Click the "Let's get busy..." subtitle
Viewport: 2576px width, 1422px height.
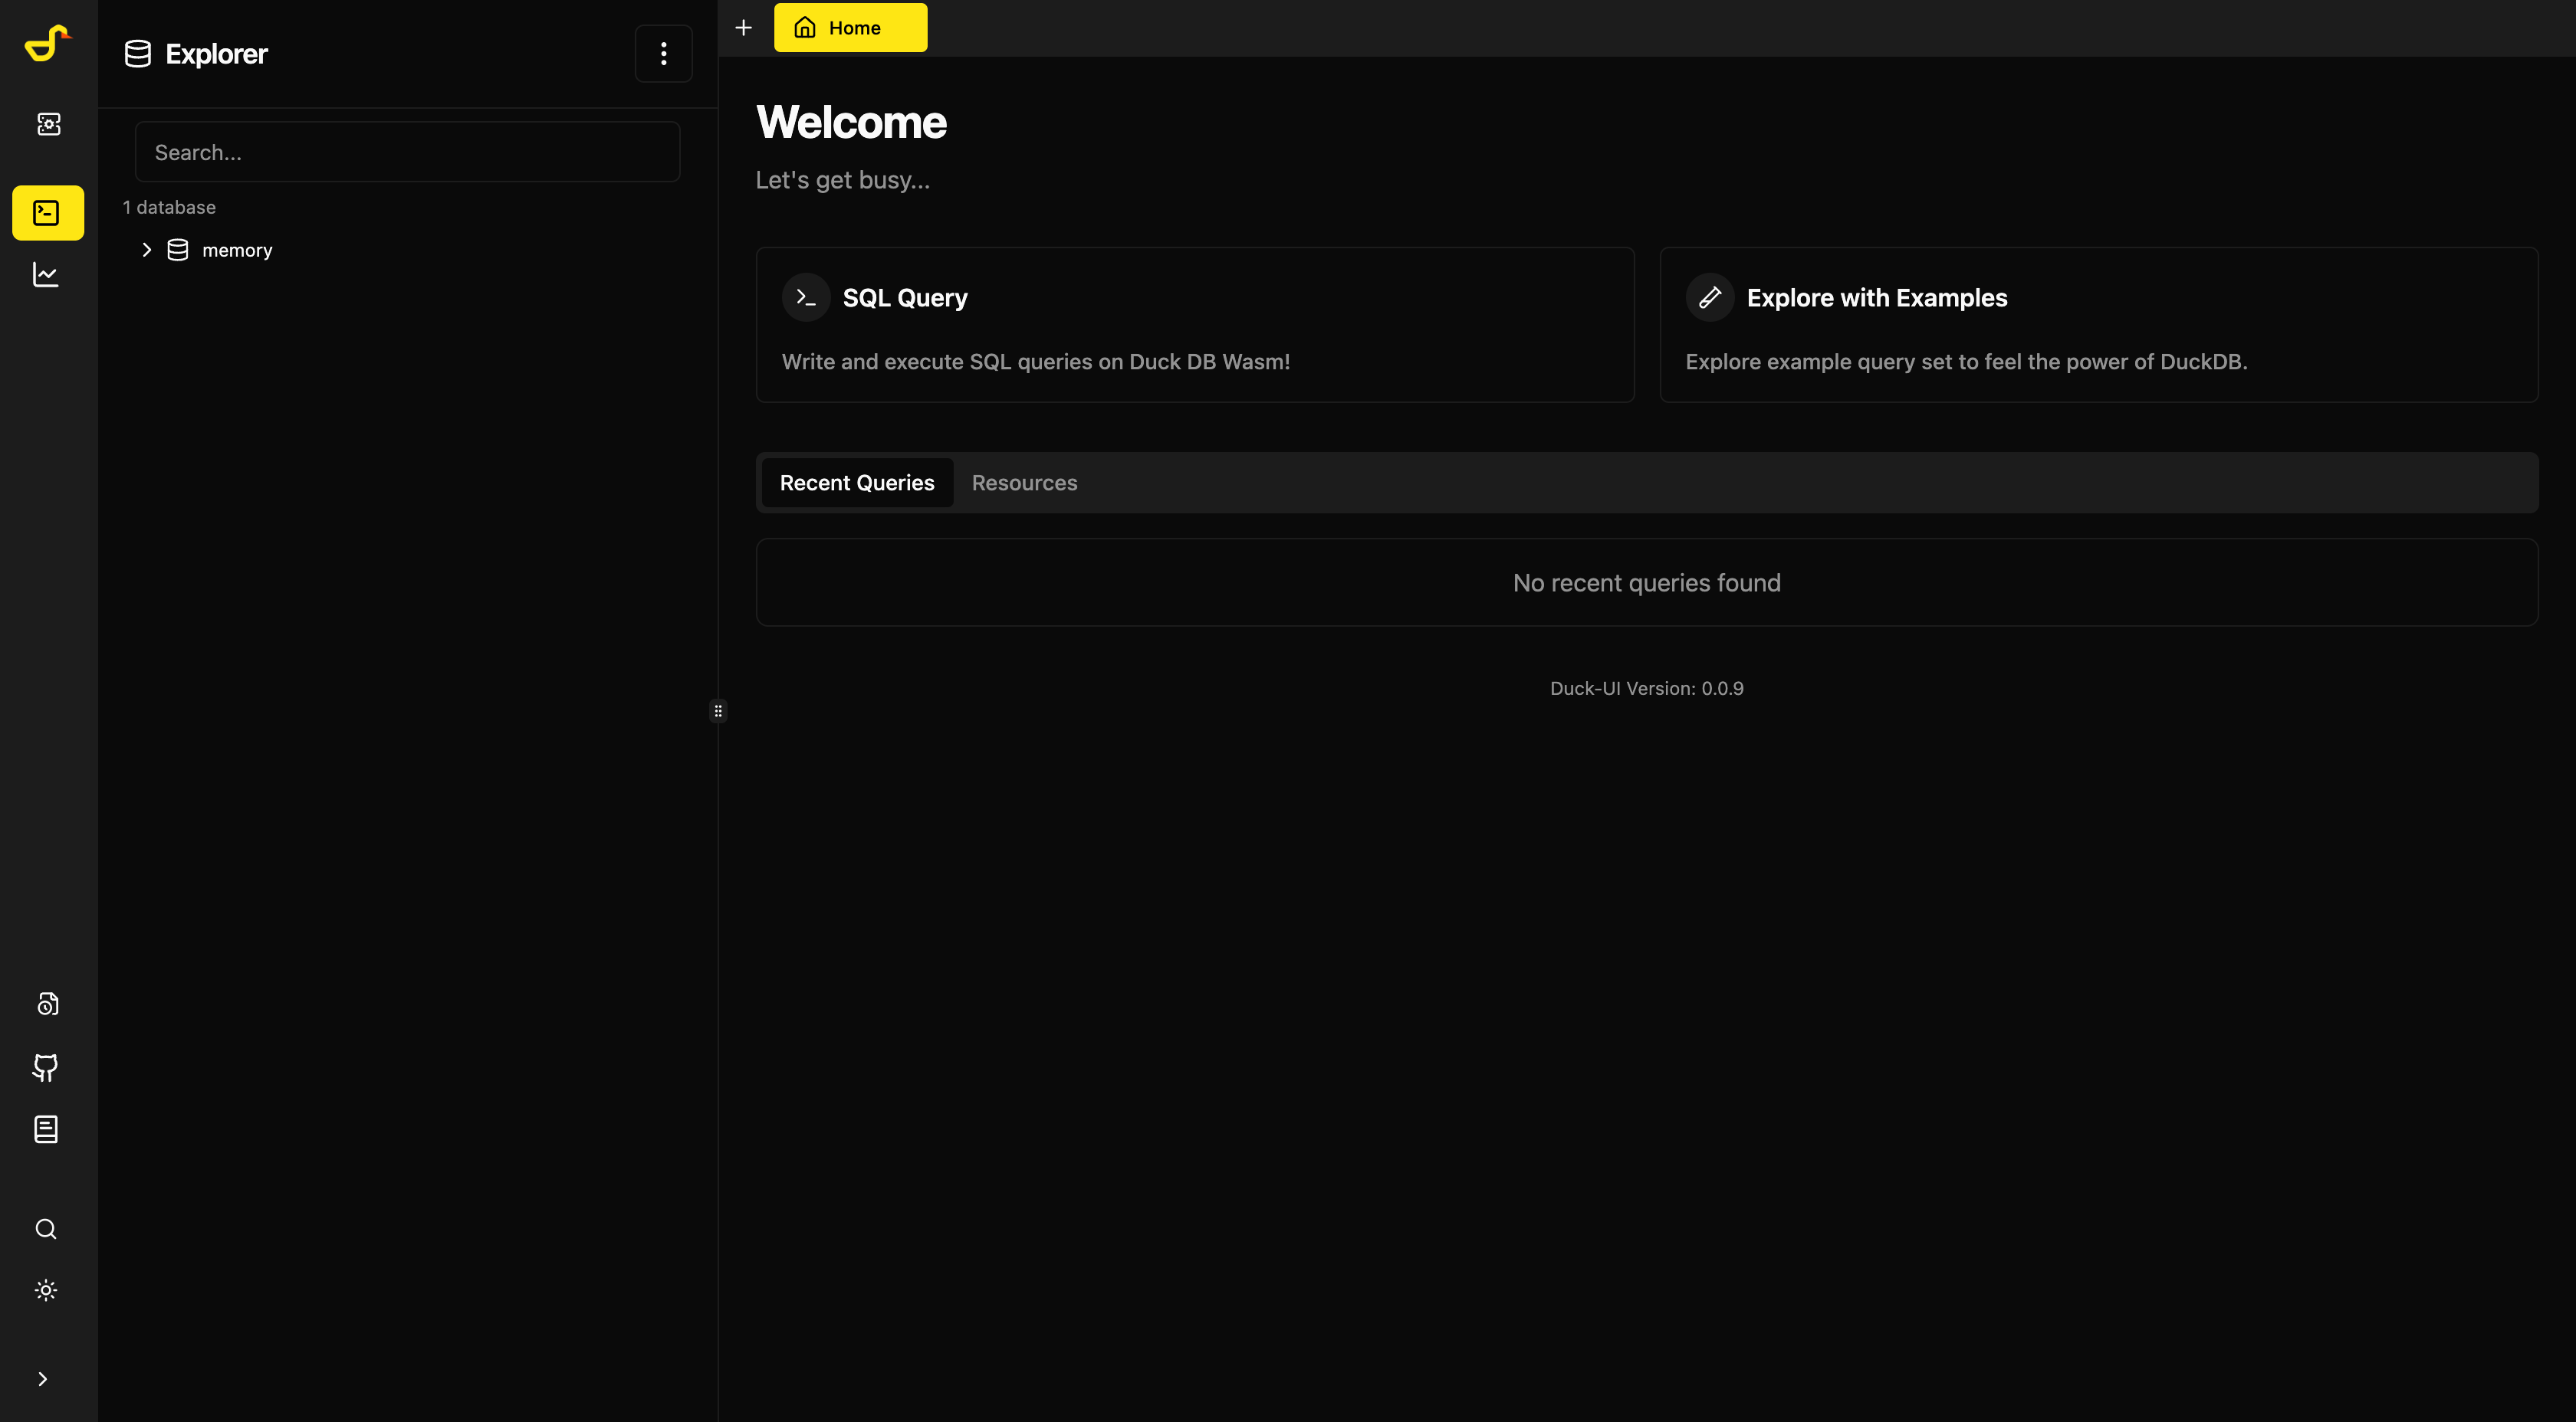pos(843,180)
